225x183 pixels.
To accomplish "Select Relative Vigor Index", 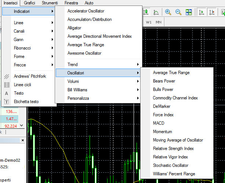I will click(170, 157).
